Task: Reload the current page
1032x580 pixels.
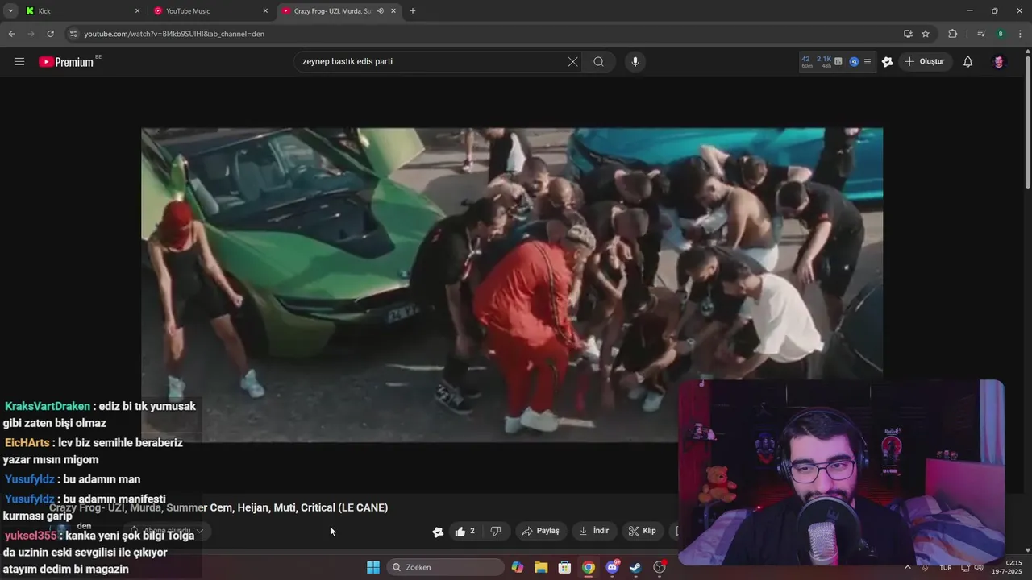Action: pos(50,34)
